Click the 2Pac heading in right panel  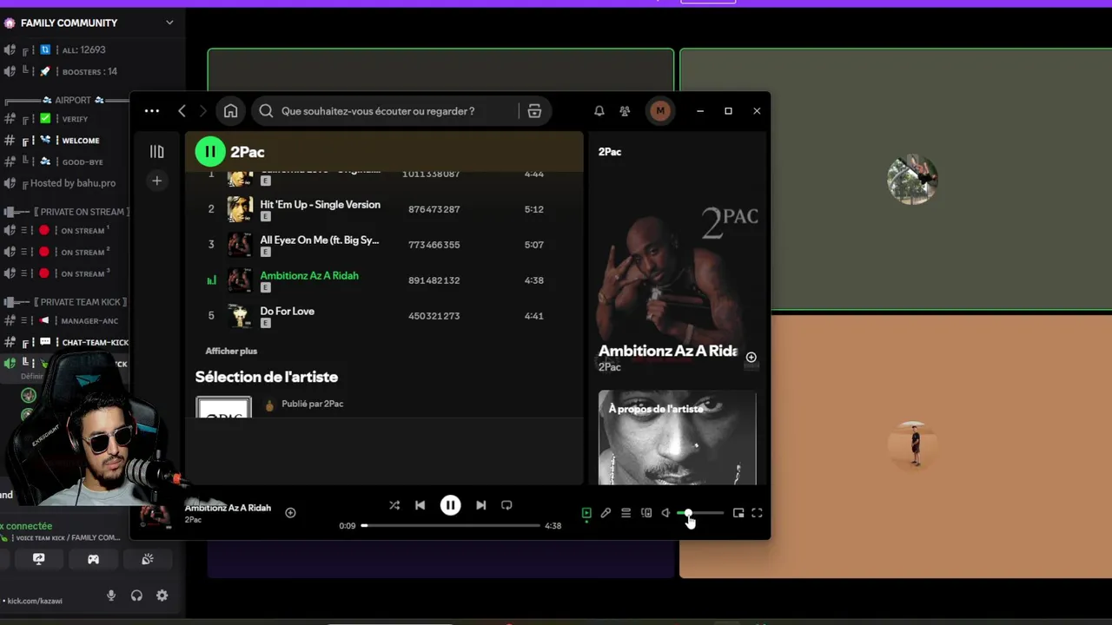610,152
